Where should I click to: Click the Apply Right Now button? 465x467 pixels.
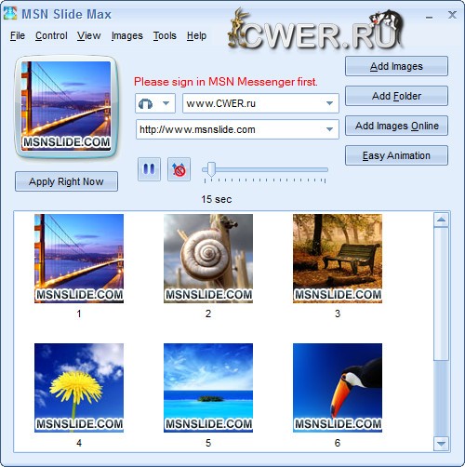tap(66, 181)
